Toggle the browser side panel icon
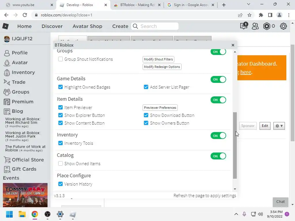Image resolution: width=295 pixels, height=221 pixels. 270,15
